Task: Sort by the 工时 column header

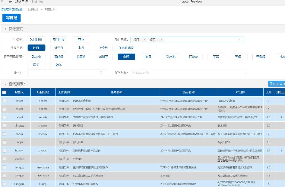Action: click(269, 92)
